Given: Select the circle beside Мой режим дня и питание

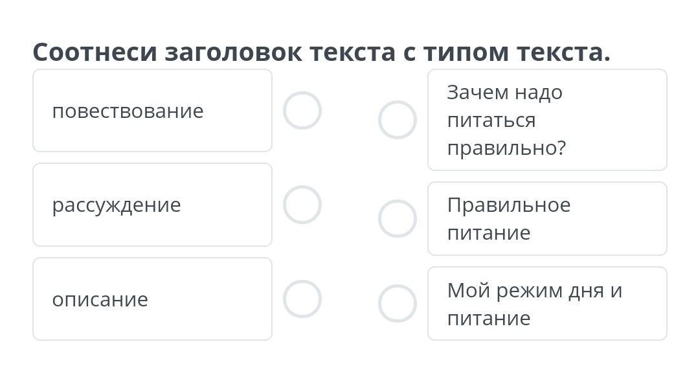Looking at the screenshot, I should click(397, 303).
